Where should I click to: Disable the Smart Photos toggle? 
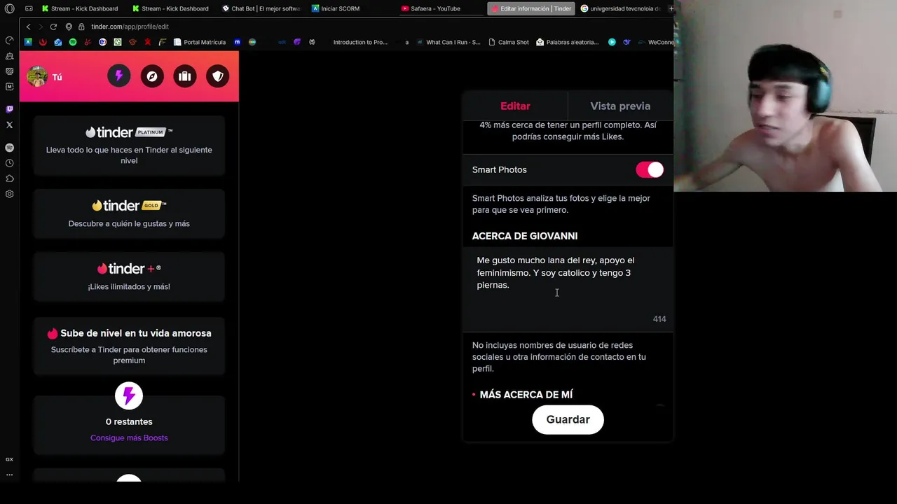(x=650, y=169)
